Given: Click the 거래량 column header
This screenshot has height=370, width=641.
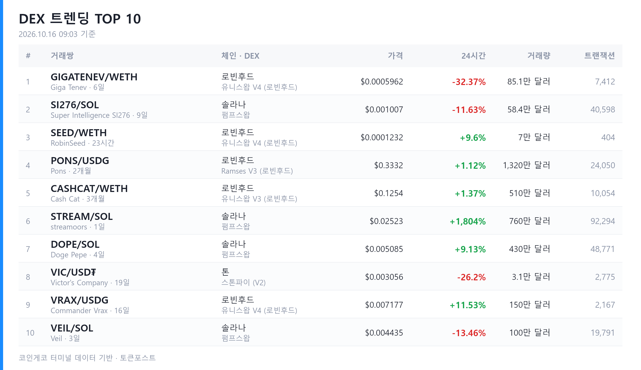Looking at the screenshot, I should (x=539, y=56).
